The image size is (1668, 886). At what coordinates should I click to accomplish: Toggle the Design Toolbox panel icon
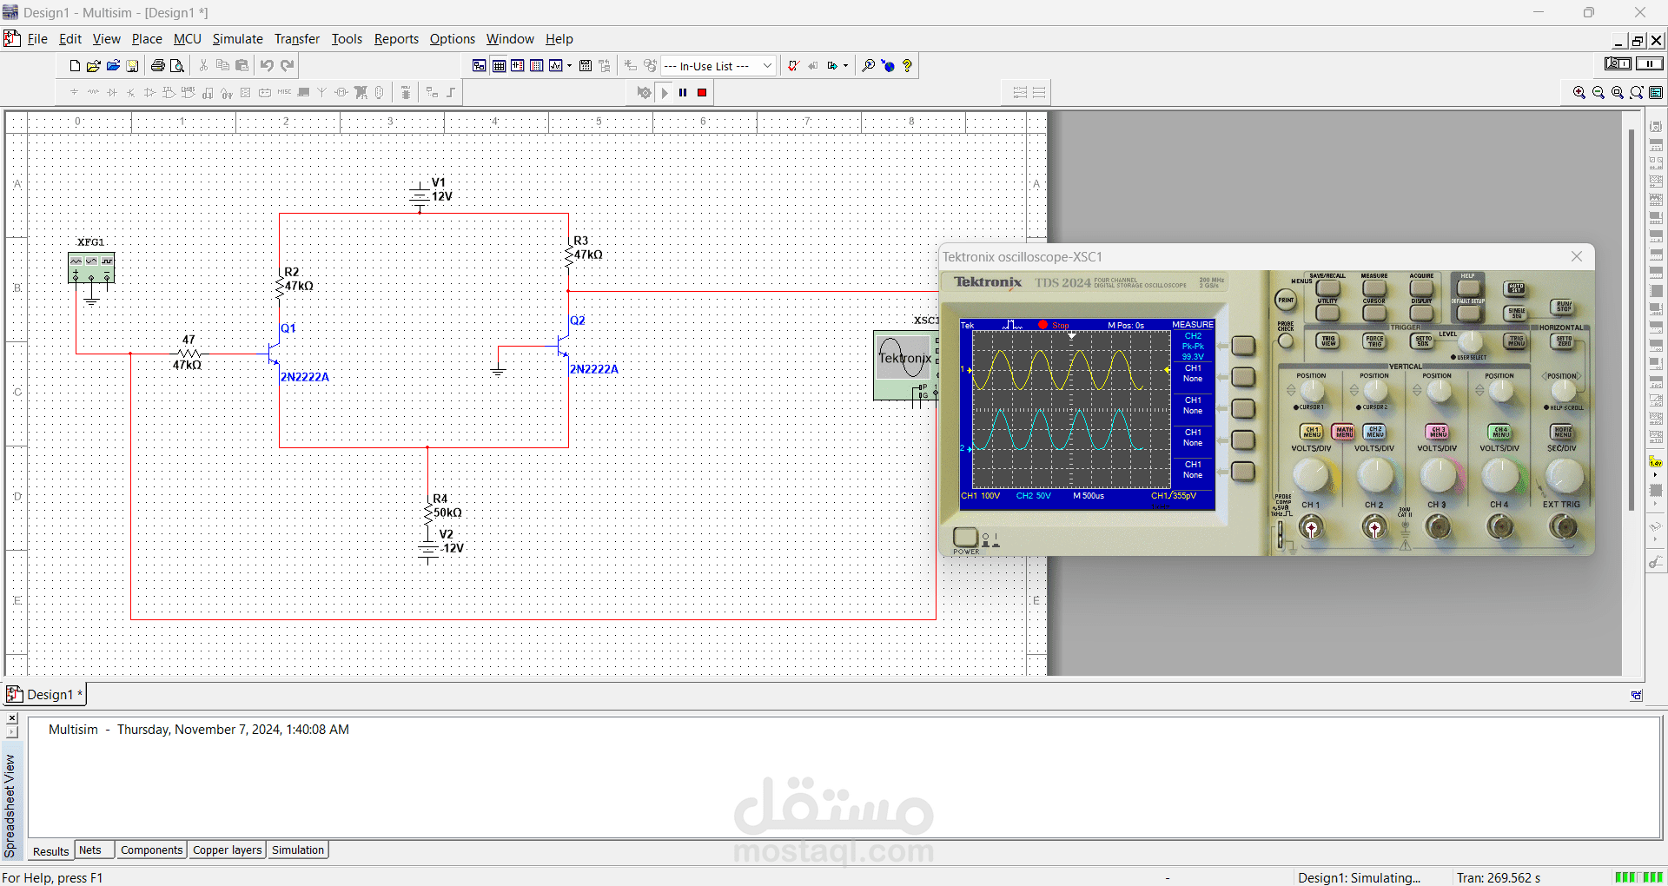[x=480, y=66]
